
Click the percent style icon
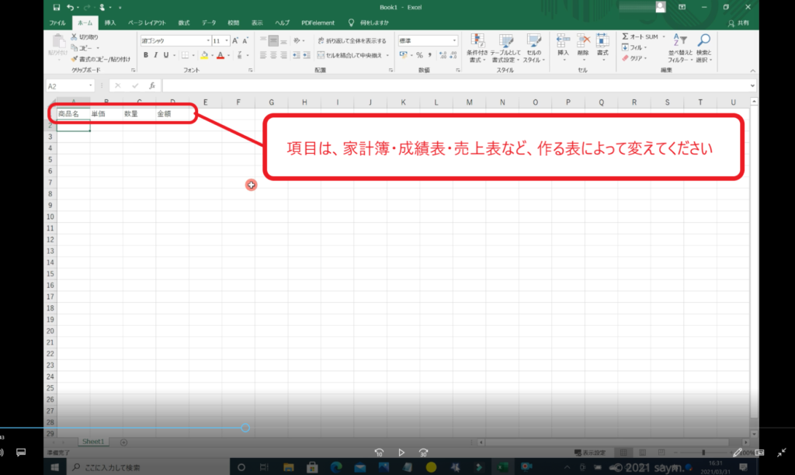point(419,55)
